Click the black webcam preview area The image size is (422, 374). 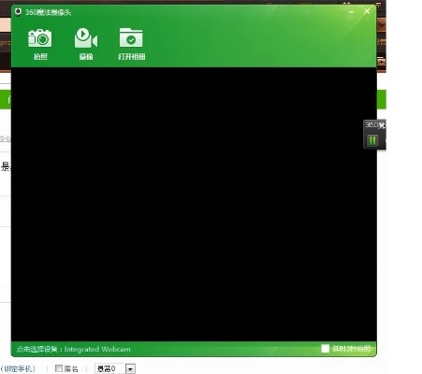click(194, 204)
